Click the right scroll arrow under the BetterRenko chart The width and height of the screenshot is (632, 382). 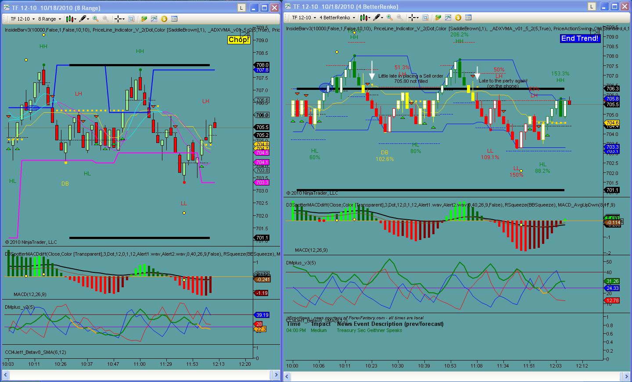tap(627, 376)
